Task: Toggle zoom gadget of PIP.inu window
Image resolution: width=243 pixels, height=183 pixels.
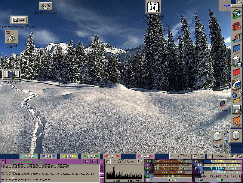Action: [195, 156]
